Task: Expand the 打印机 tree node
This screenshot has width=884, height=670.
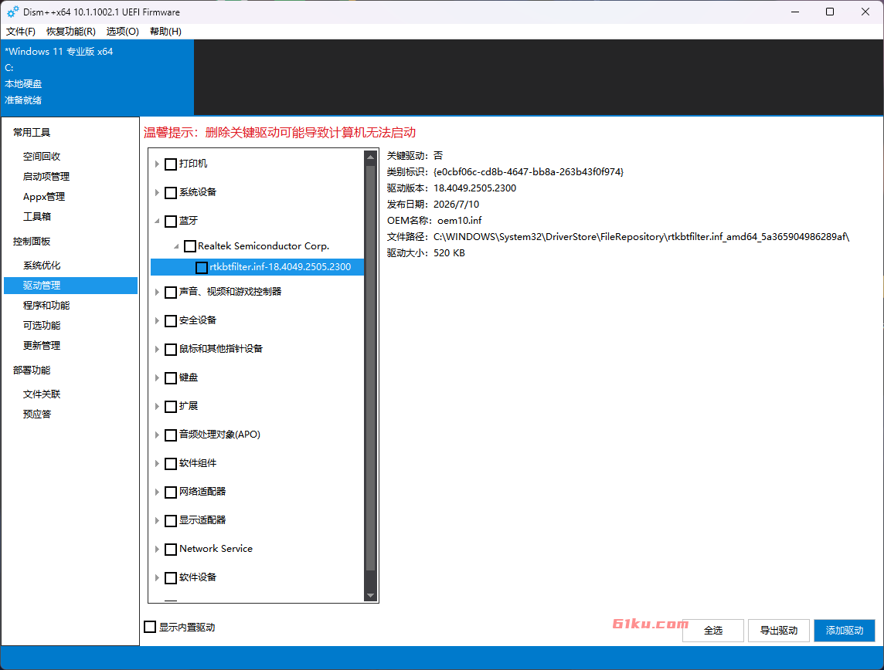Action: tap(158, 164)
